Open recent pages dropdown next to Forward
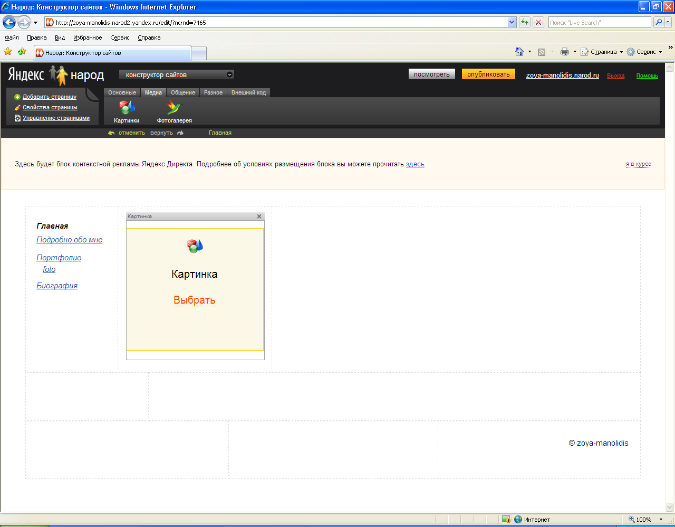Viewport: 675px width, 527px height. coord(35,23)
